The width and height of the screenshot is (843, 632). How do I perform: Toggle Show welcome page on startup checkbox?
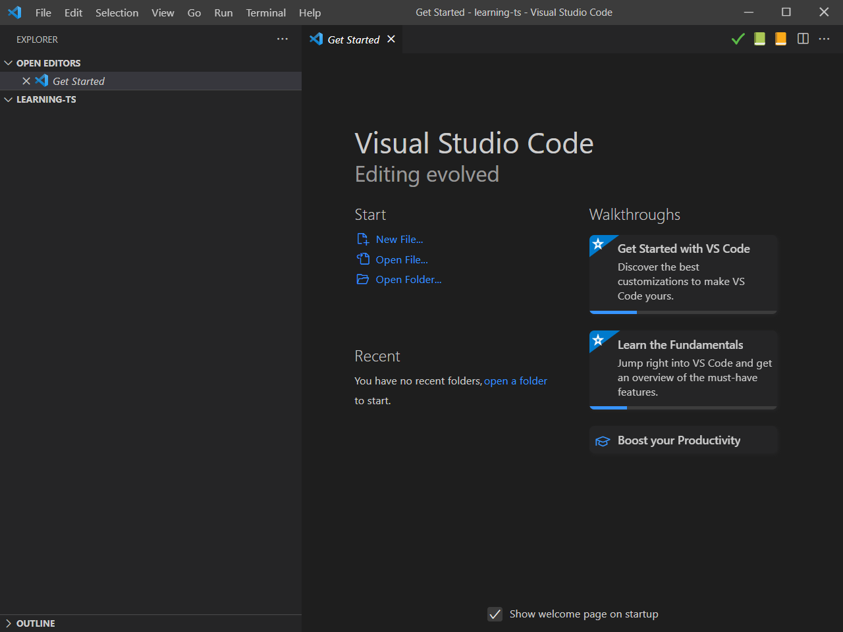click(495, 614)
